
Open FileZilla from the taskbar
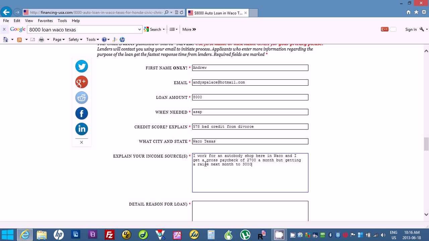point(110,235)
